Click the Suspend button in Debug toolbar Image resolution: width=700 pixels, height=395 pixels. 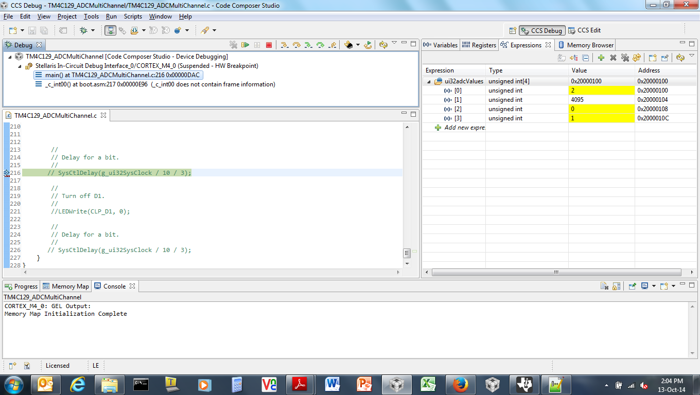click(257, 45)
